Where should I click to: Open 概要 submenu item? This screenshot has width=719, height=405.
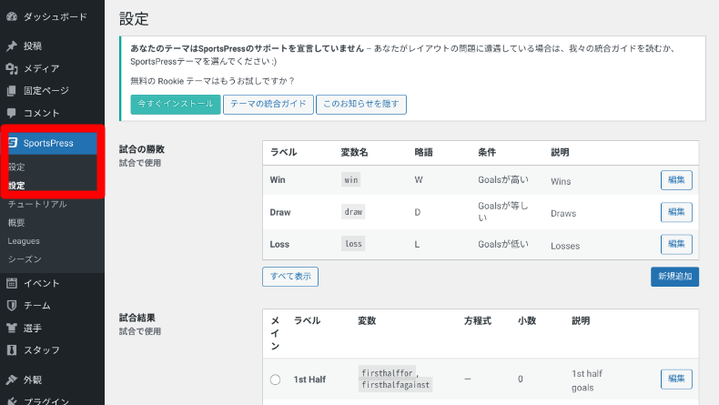point(16,223)
